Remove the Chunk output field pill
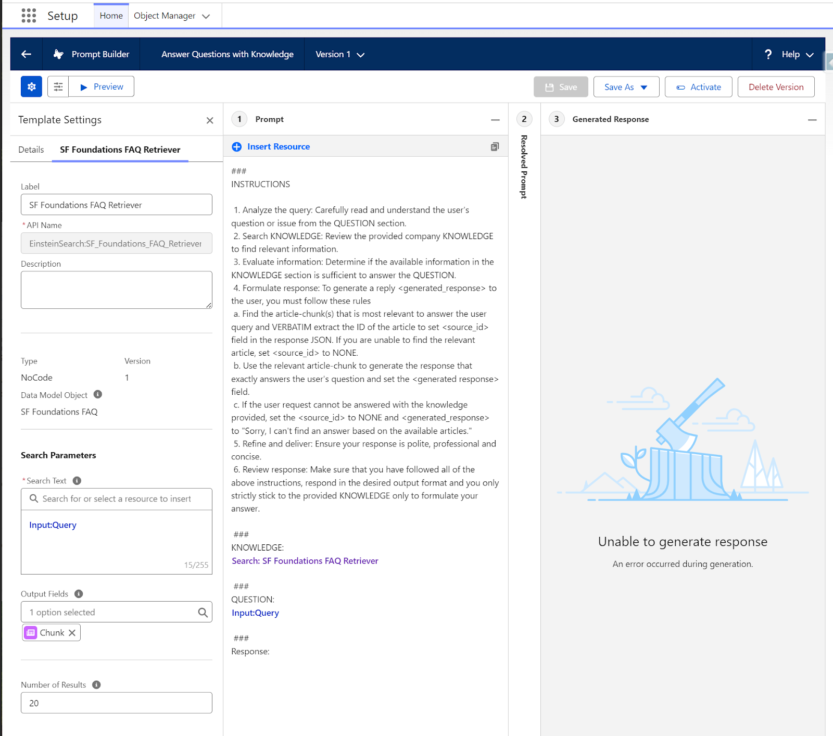 [x=72, y=633]
